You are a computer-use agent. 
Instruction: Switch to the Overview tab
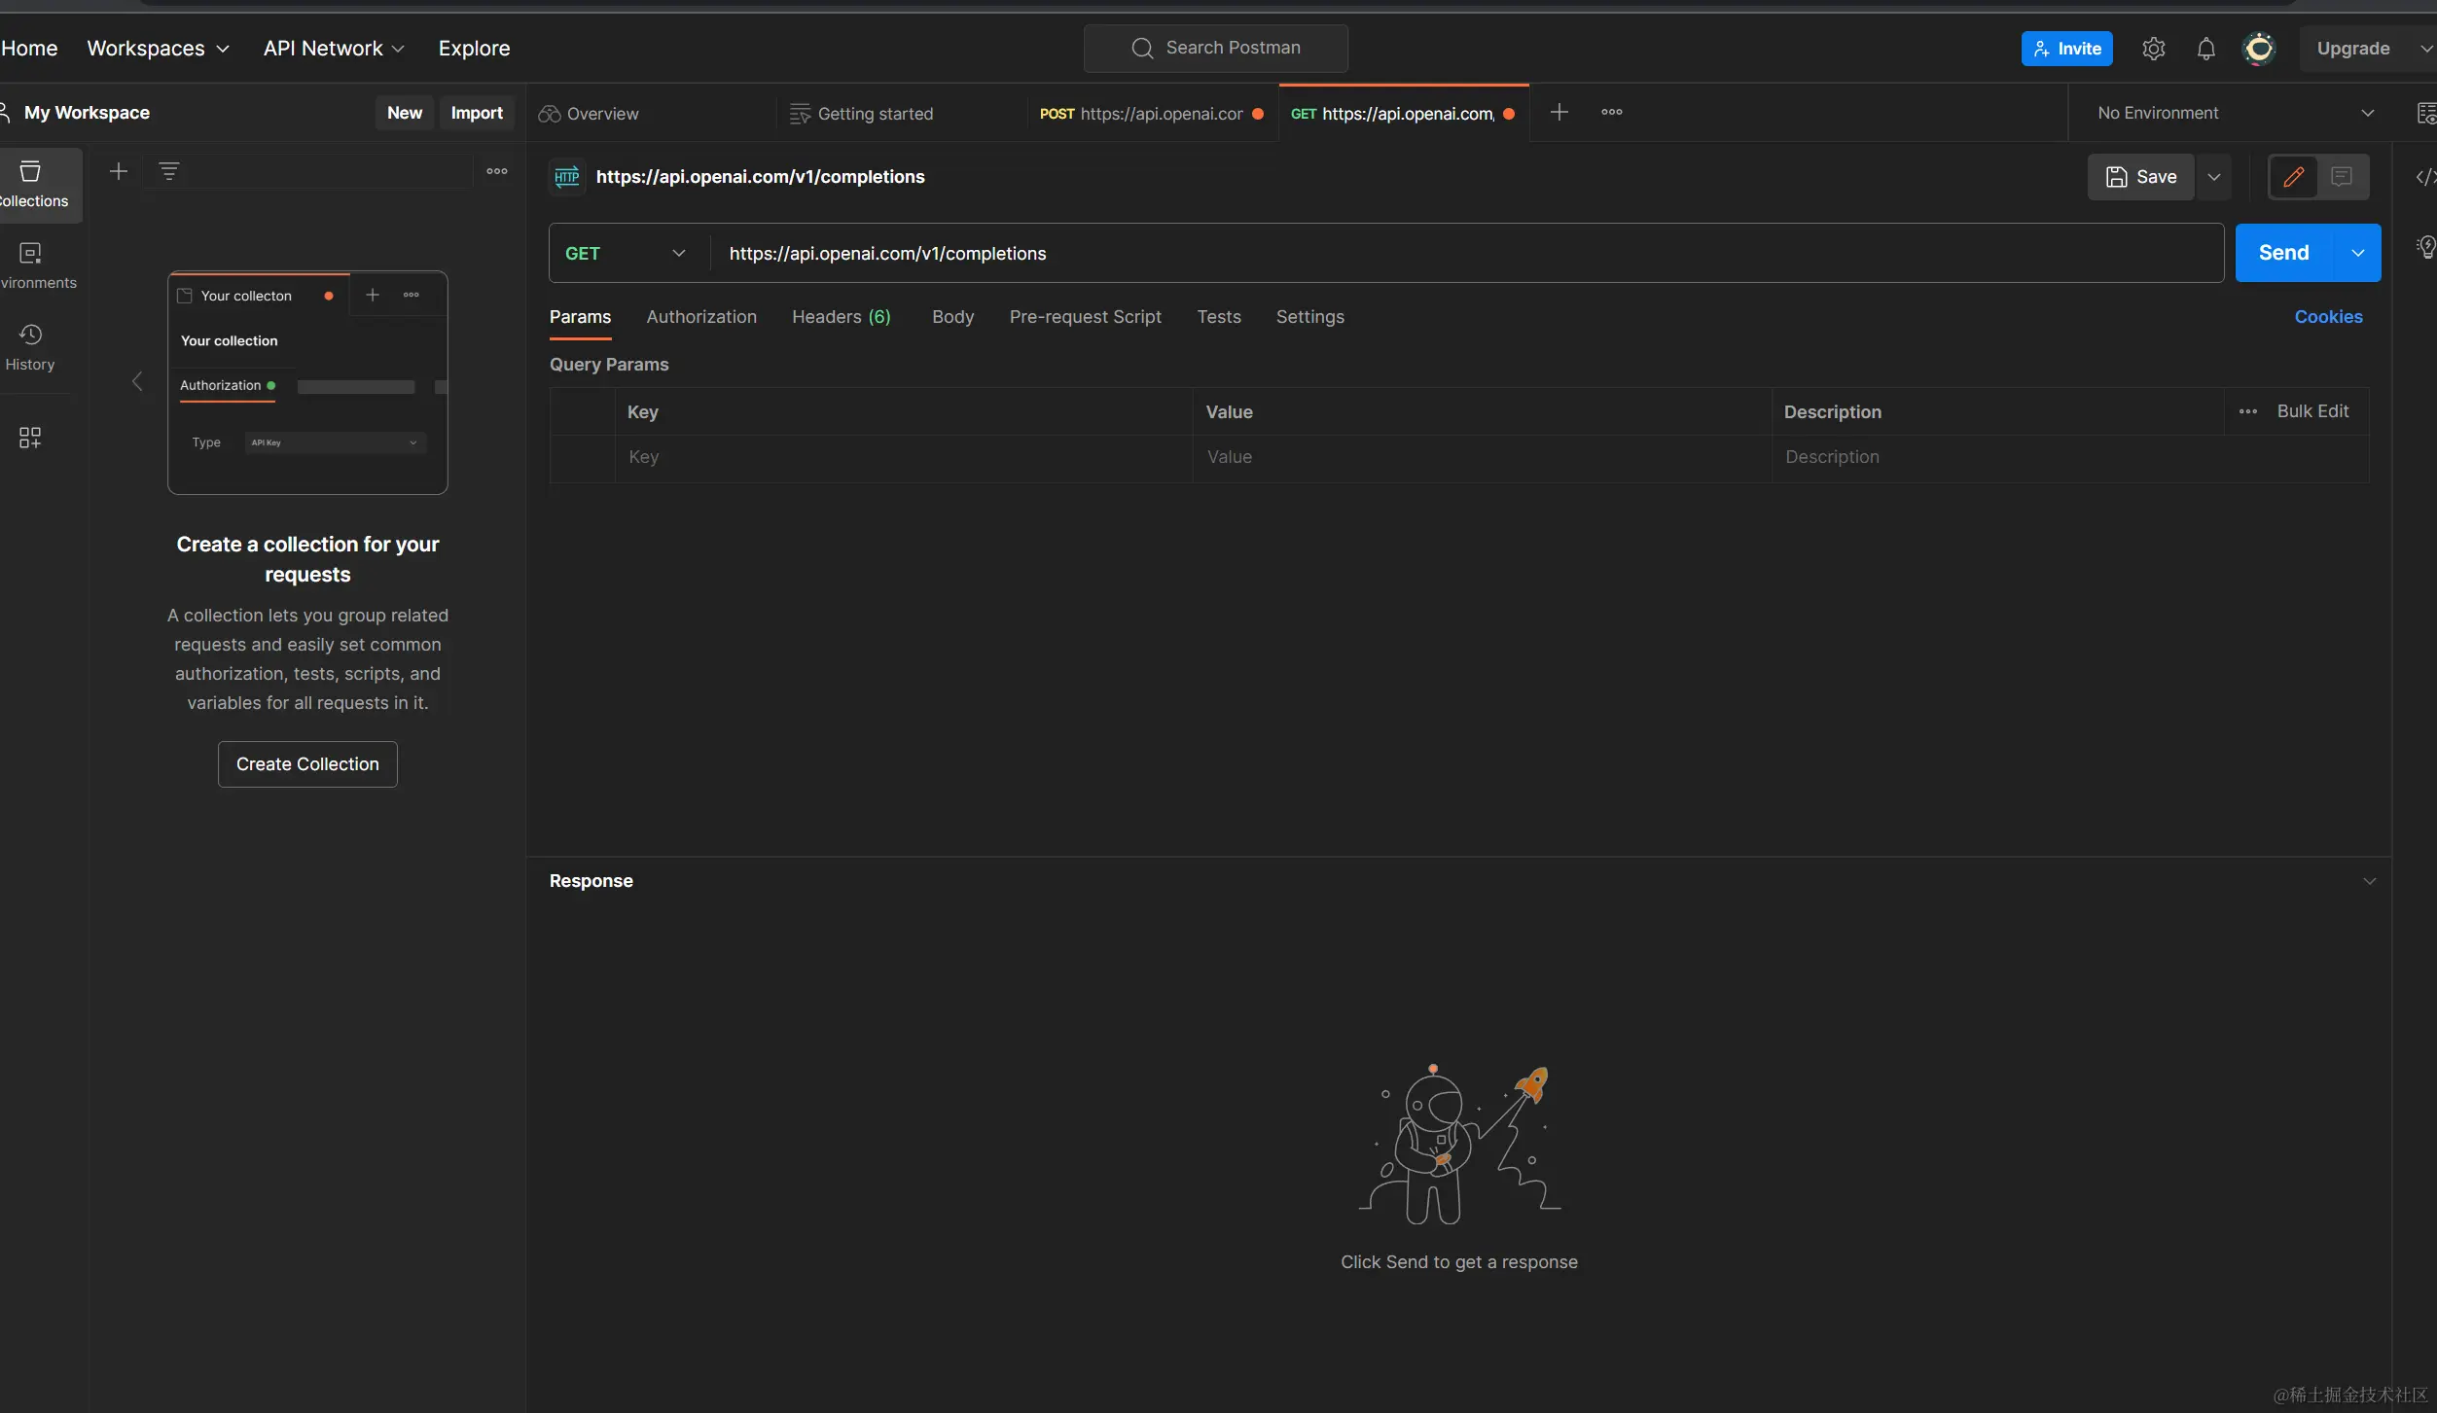[652, 114]
